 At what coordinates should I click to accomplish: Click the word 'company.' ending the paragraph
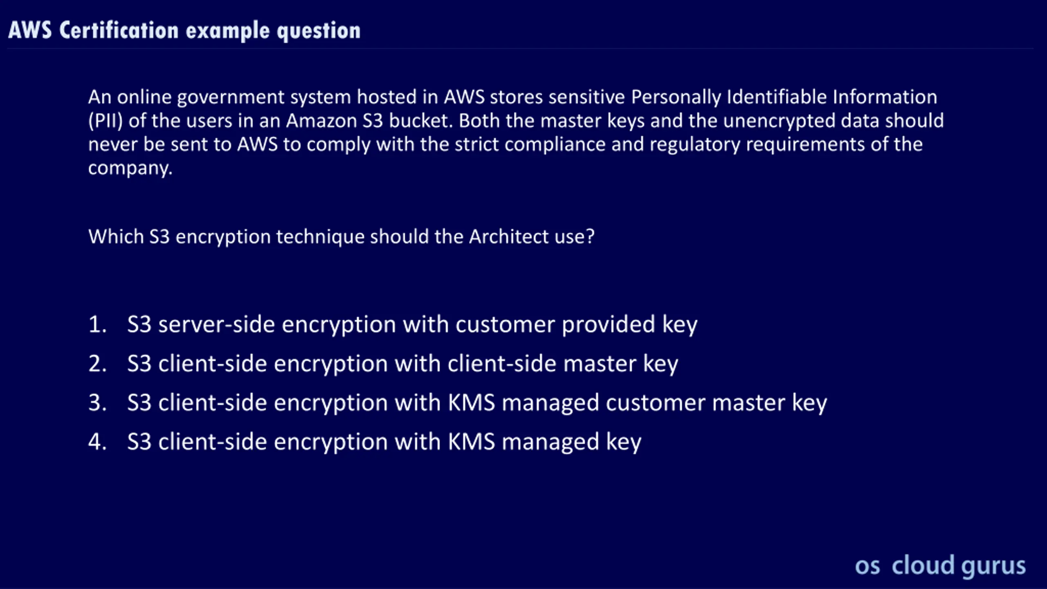coord(130,168)
